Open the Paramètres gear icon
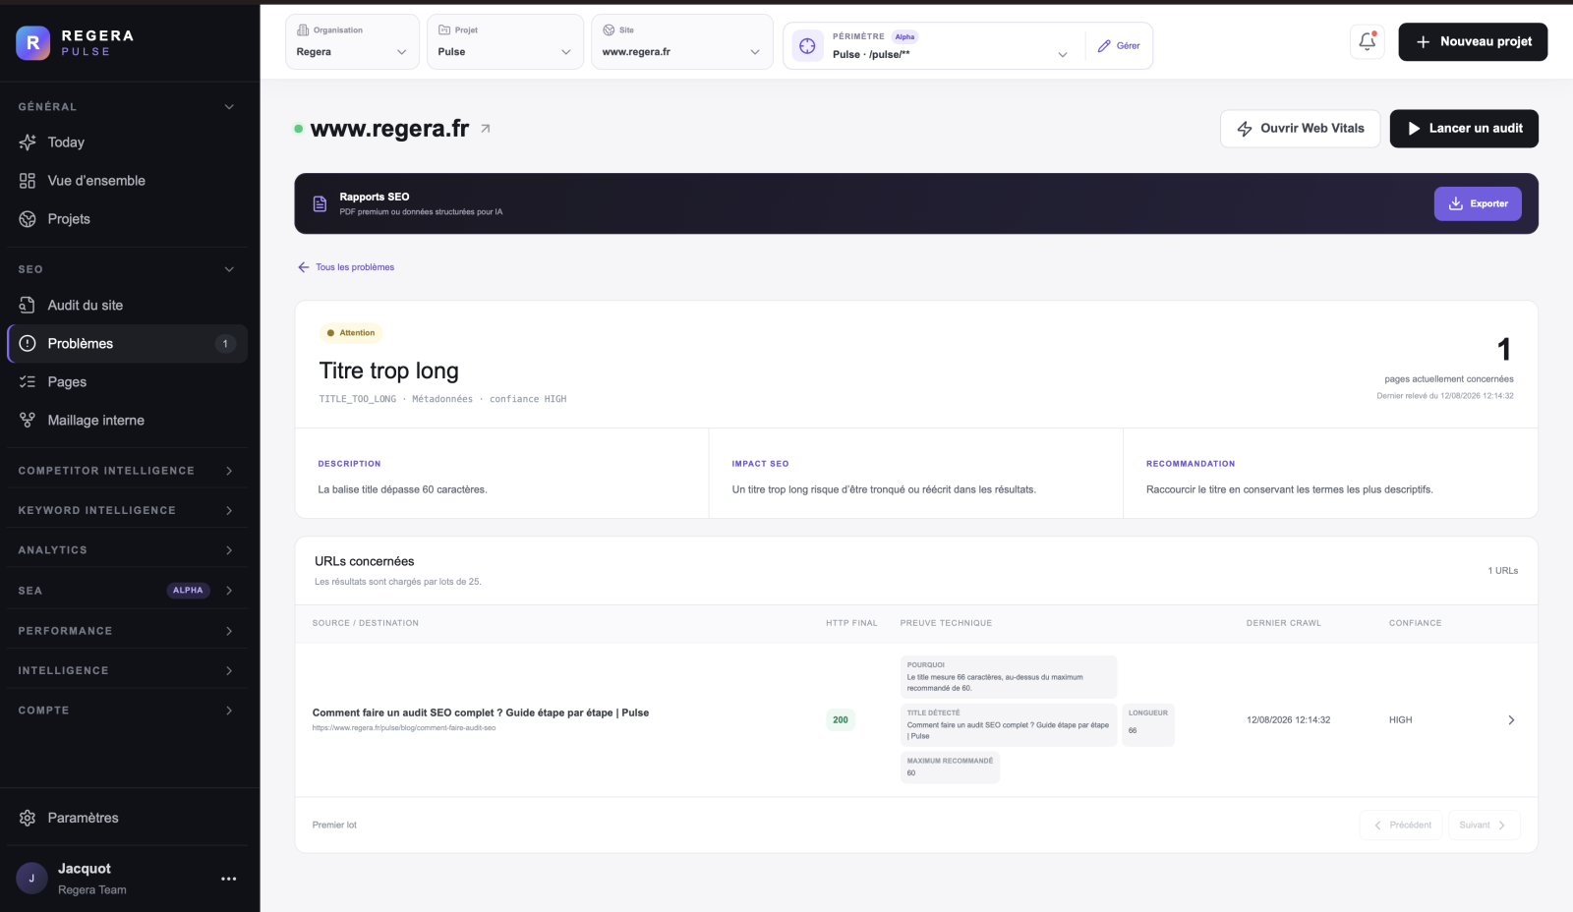The image size is (1573, 912). [x=28, y=818]
